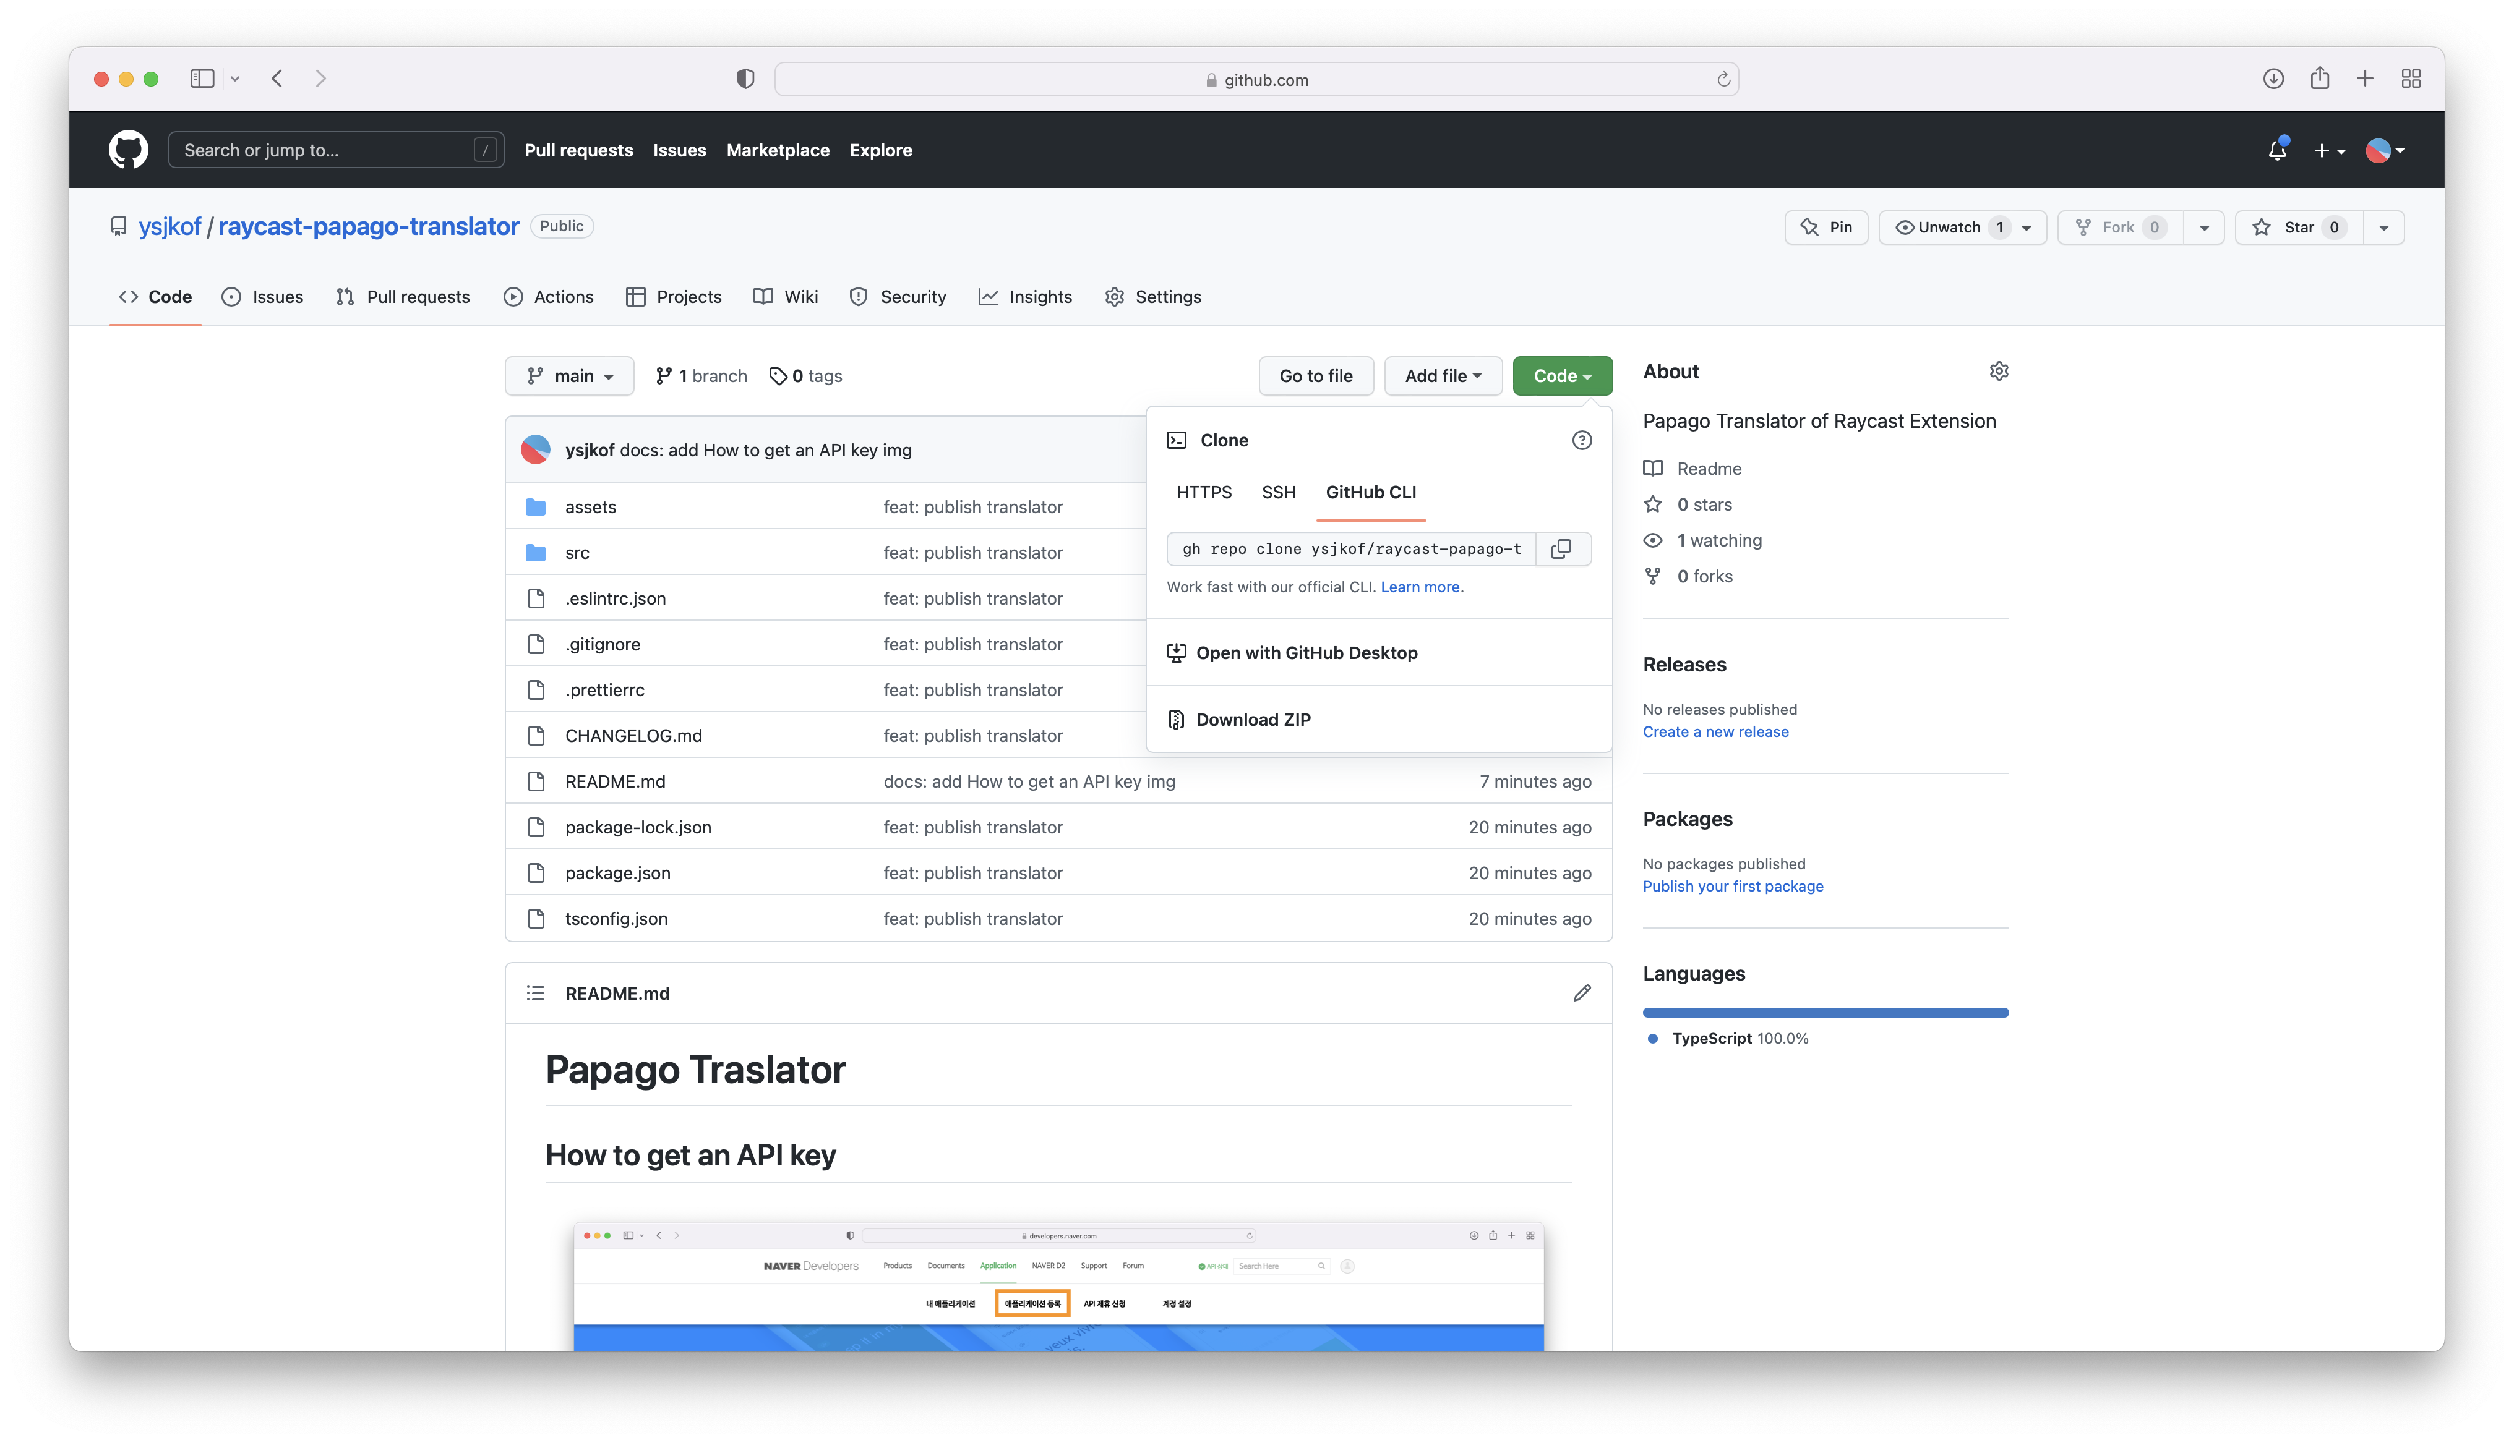This screenshot has height=1443, width=2514.
Task: Download the repository as ZIP
Action: click(1253, 718)
